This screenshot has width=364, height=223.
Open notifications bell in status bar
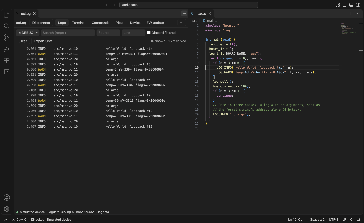click(358, 219)
